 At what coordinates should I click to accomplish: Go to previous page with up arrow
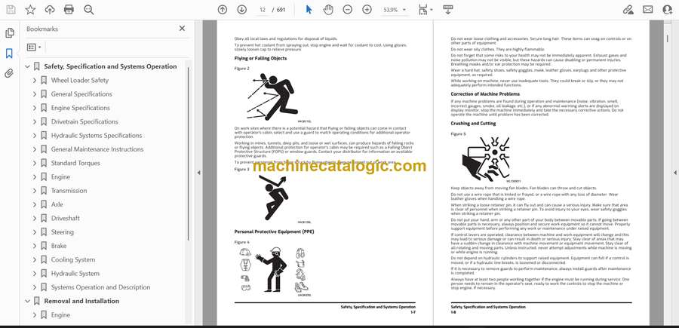pyautogui.click(x=223, y=10)
